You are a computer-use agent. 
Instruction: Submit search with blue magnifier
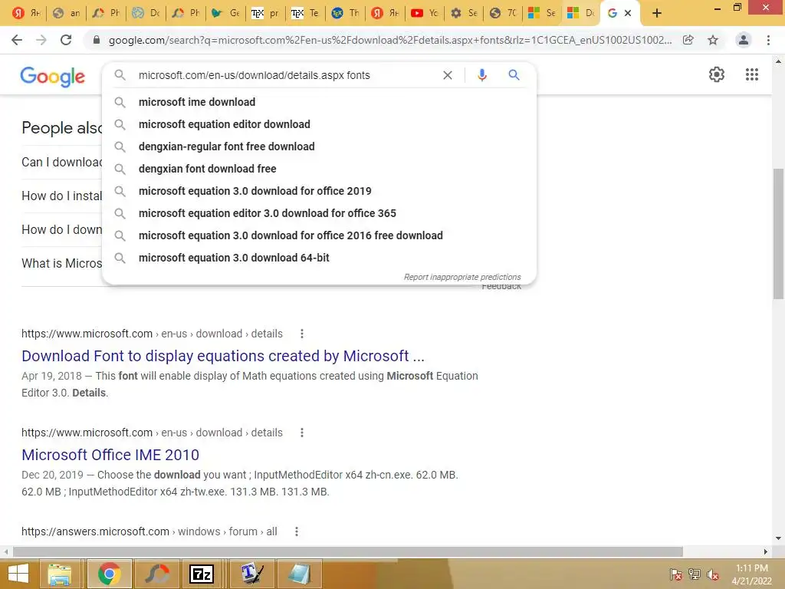pos(514,75)
